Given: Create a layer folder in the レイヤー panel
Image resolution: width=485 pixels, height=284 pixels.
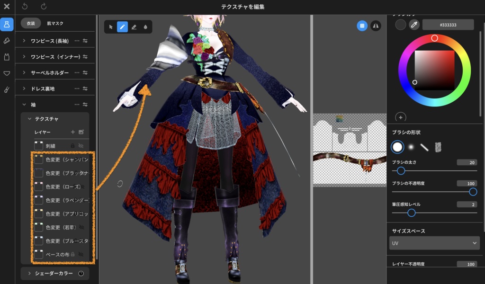Looking at the screenshot, I should [82, 132].
